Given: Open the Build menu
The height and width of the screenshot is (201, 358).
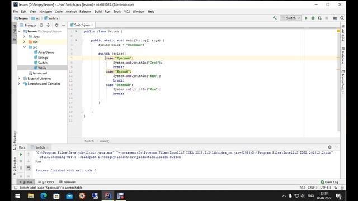Looking at the screenshot, I should pyautogui.click(x=98, y=11).
